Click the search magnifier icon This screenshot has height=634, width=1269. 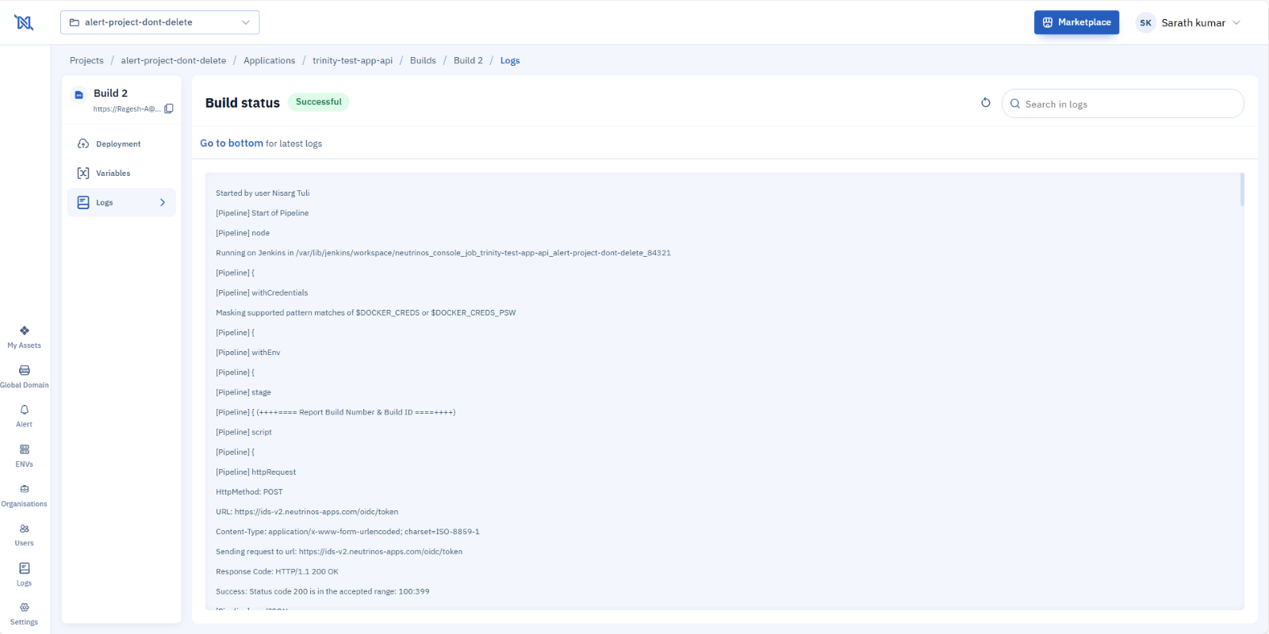(x=1015, y=104)
